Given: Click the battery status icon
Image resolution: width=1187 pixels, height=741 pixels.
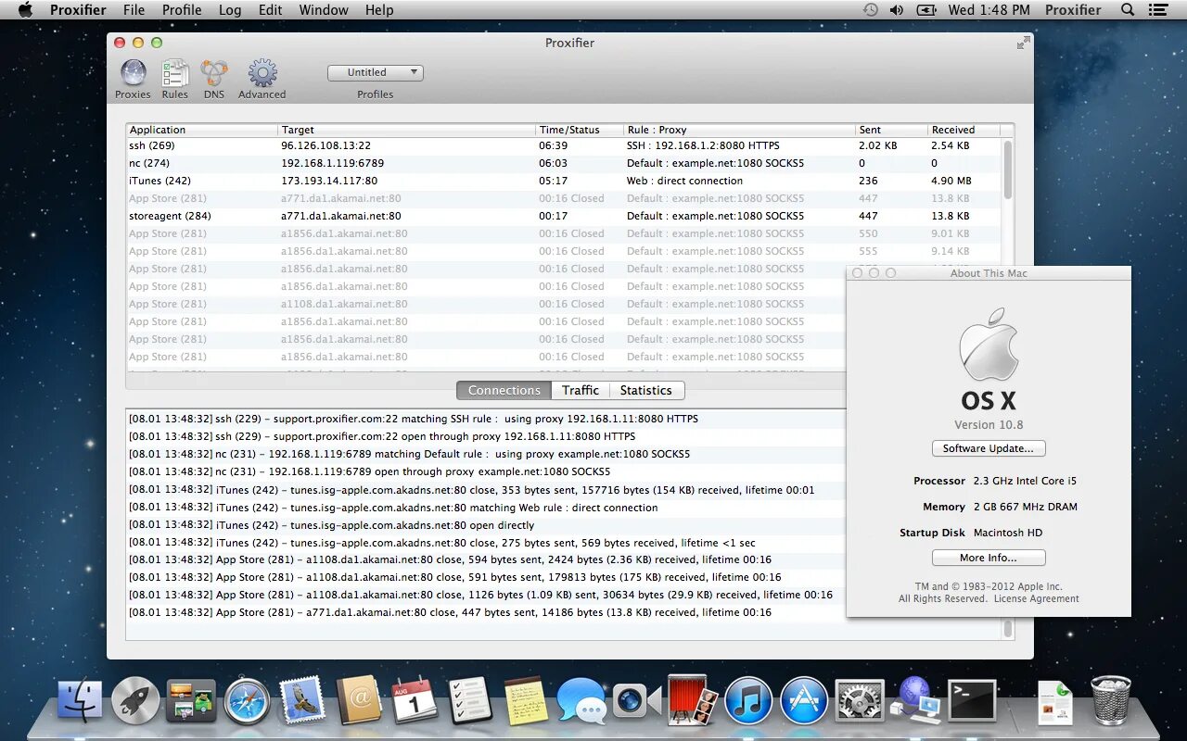Looking at the screenshot, I should pos(925,10).
